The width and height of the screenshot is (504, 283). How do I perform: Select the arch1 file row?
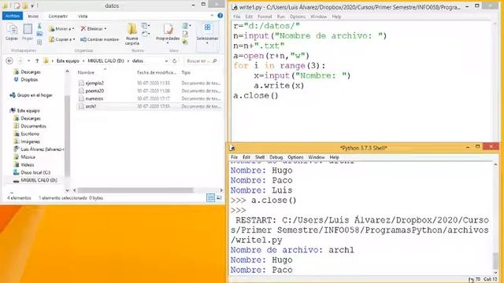coord(149,106)
